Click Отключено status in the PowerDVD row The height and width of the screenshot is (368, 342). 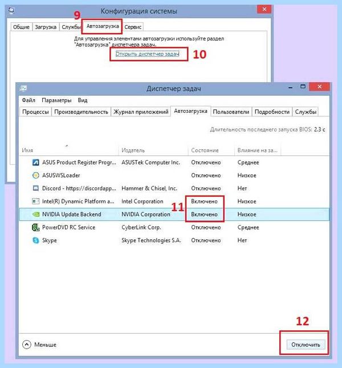[206, 227]
